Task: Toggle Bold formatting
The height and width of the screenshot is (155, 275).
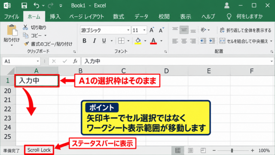Action: [84, 41]
